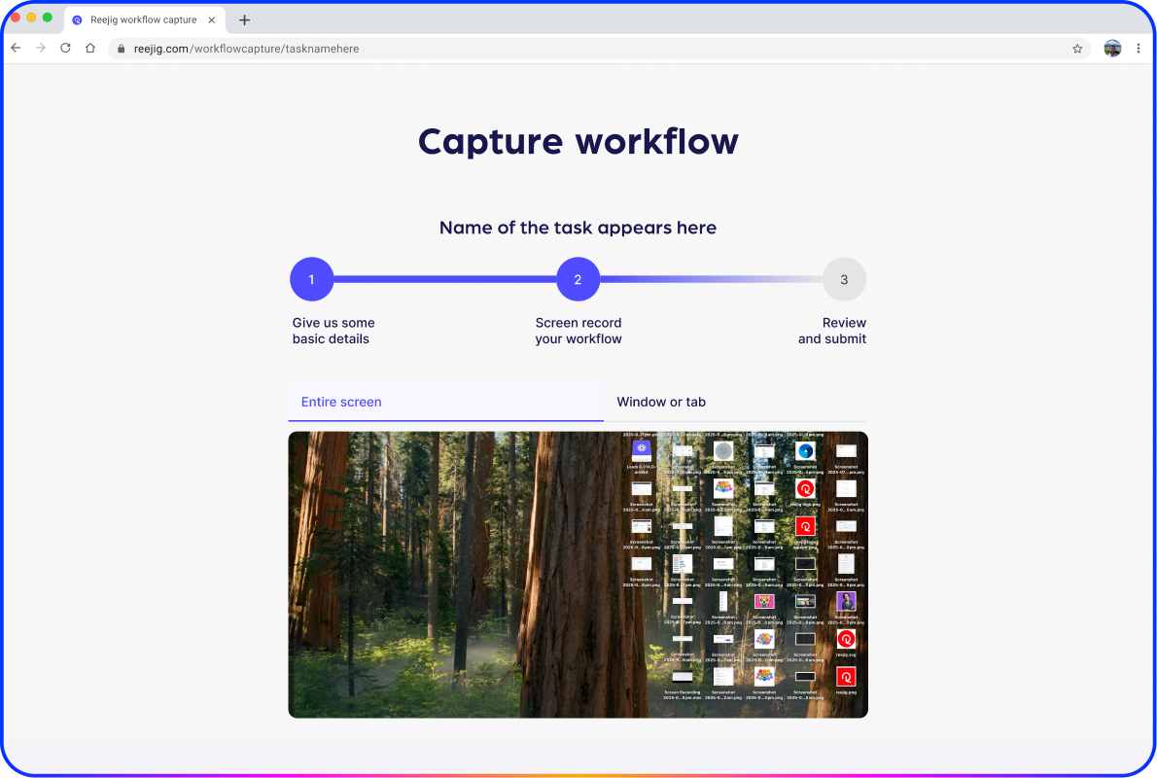Click the progress bar between steps 2 and 3
This screenshot has width=1157, height=778.
(x=711, y=279)
